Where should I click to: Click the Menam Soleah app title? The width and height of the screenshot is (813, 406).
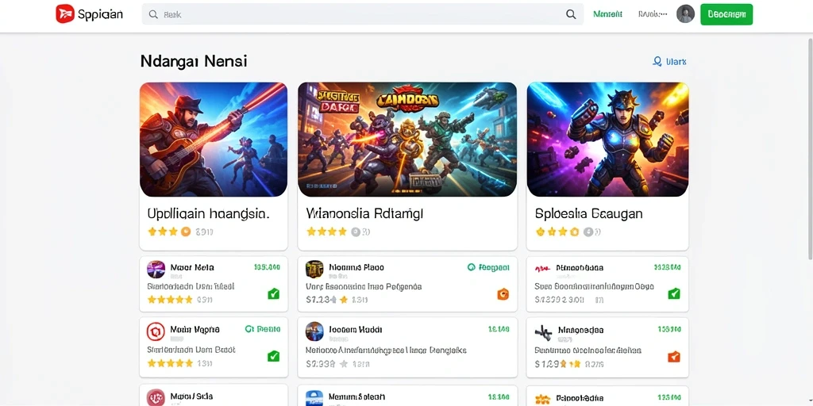(x=356, y=396)
